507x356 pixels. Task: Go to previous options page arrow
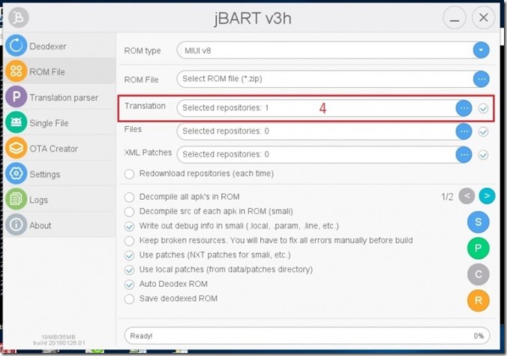466,196
